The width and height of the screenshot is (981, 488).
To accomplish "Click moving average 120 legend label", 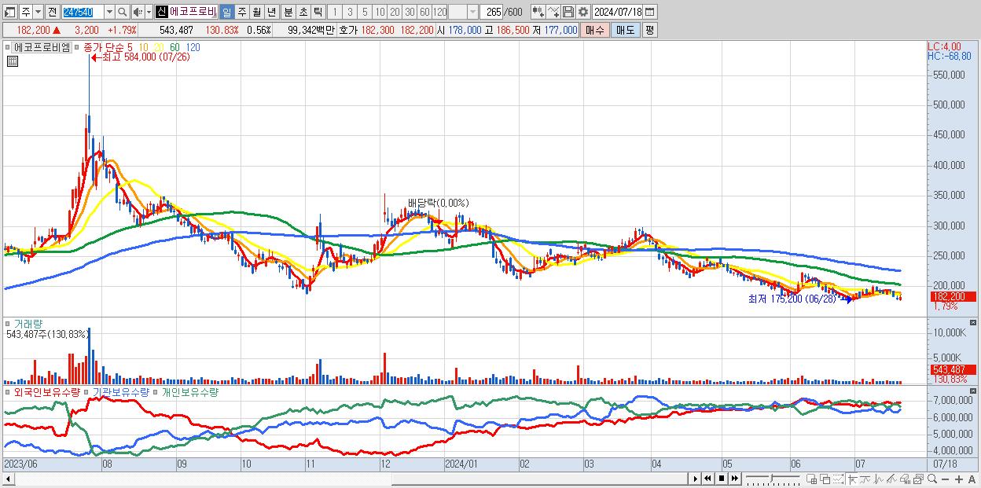I will click(x=193, y=47).
